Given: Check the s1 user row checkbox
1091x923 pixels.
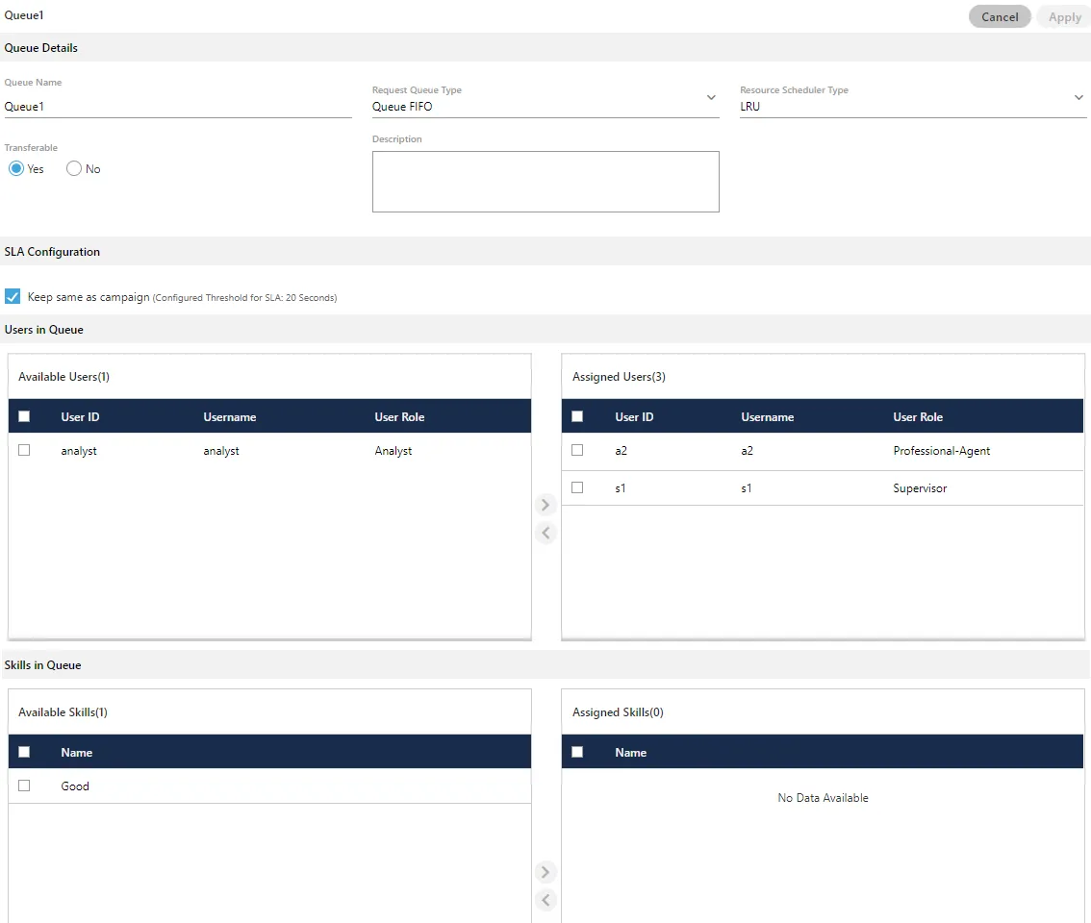Looking at the screenshot, I should pos(577,487).
